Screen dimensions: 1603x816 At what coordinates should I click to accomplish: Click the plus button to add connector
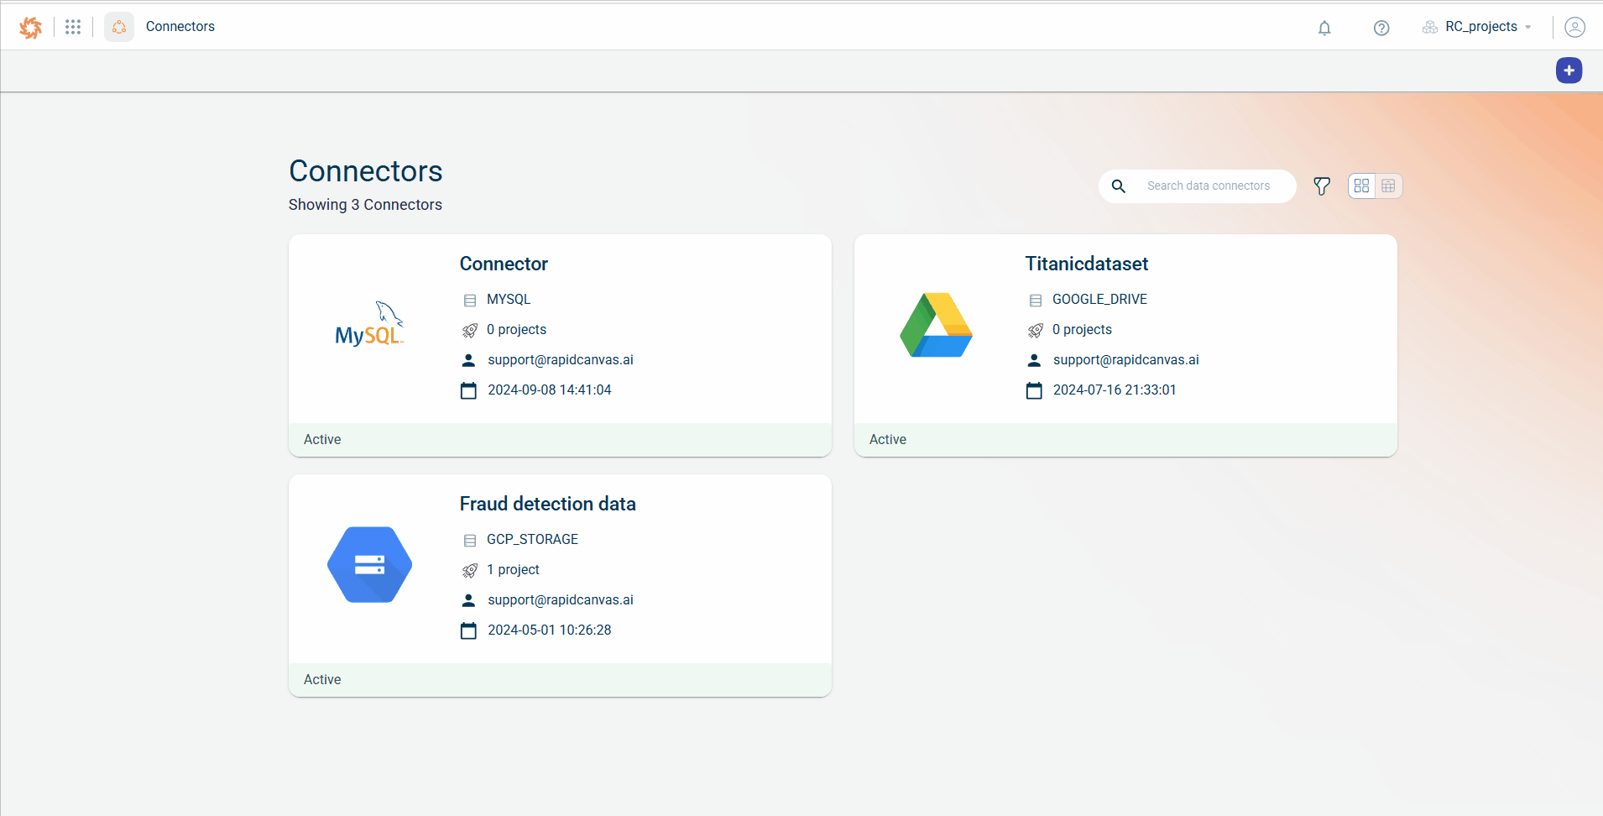(1569, 71)
